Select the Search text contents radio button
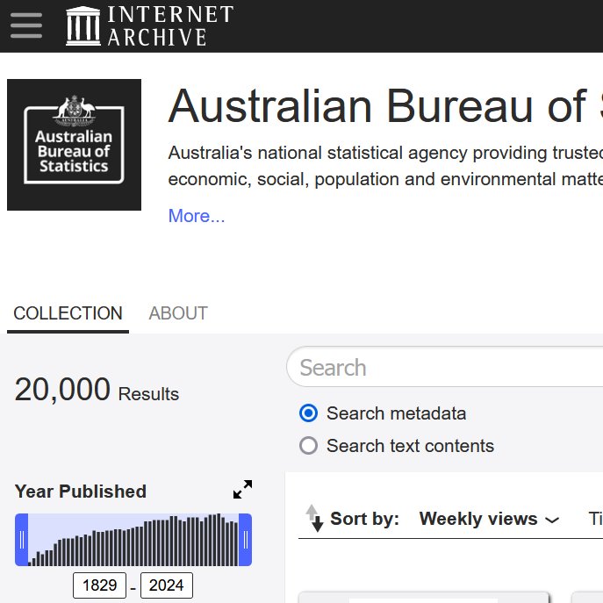Image resolution: width=603 pixels, height=603 pixels. [x=308, y=446]
